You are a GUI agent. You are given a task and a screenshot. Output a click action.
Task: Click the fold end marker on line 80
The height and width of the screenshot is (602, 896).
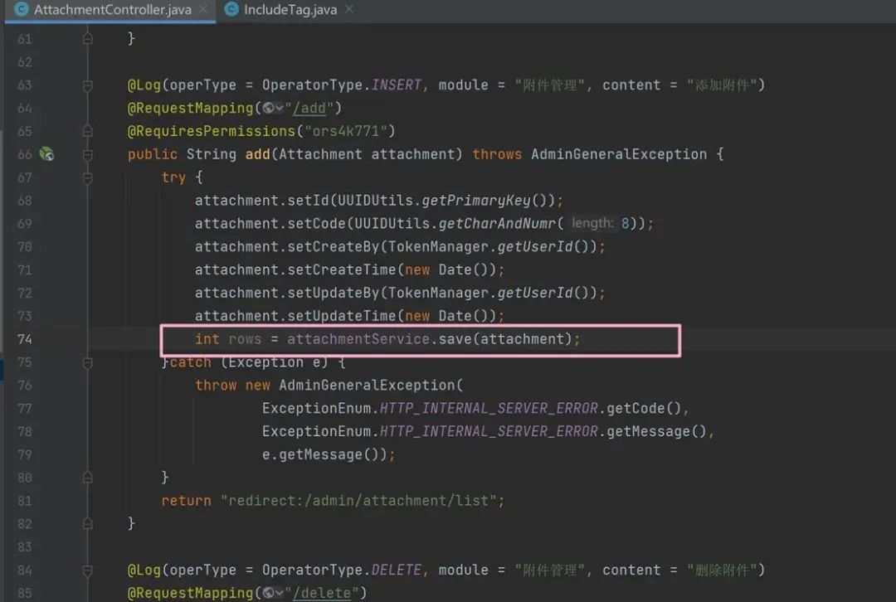pos(88,477)
